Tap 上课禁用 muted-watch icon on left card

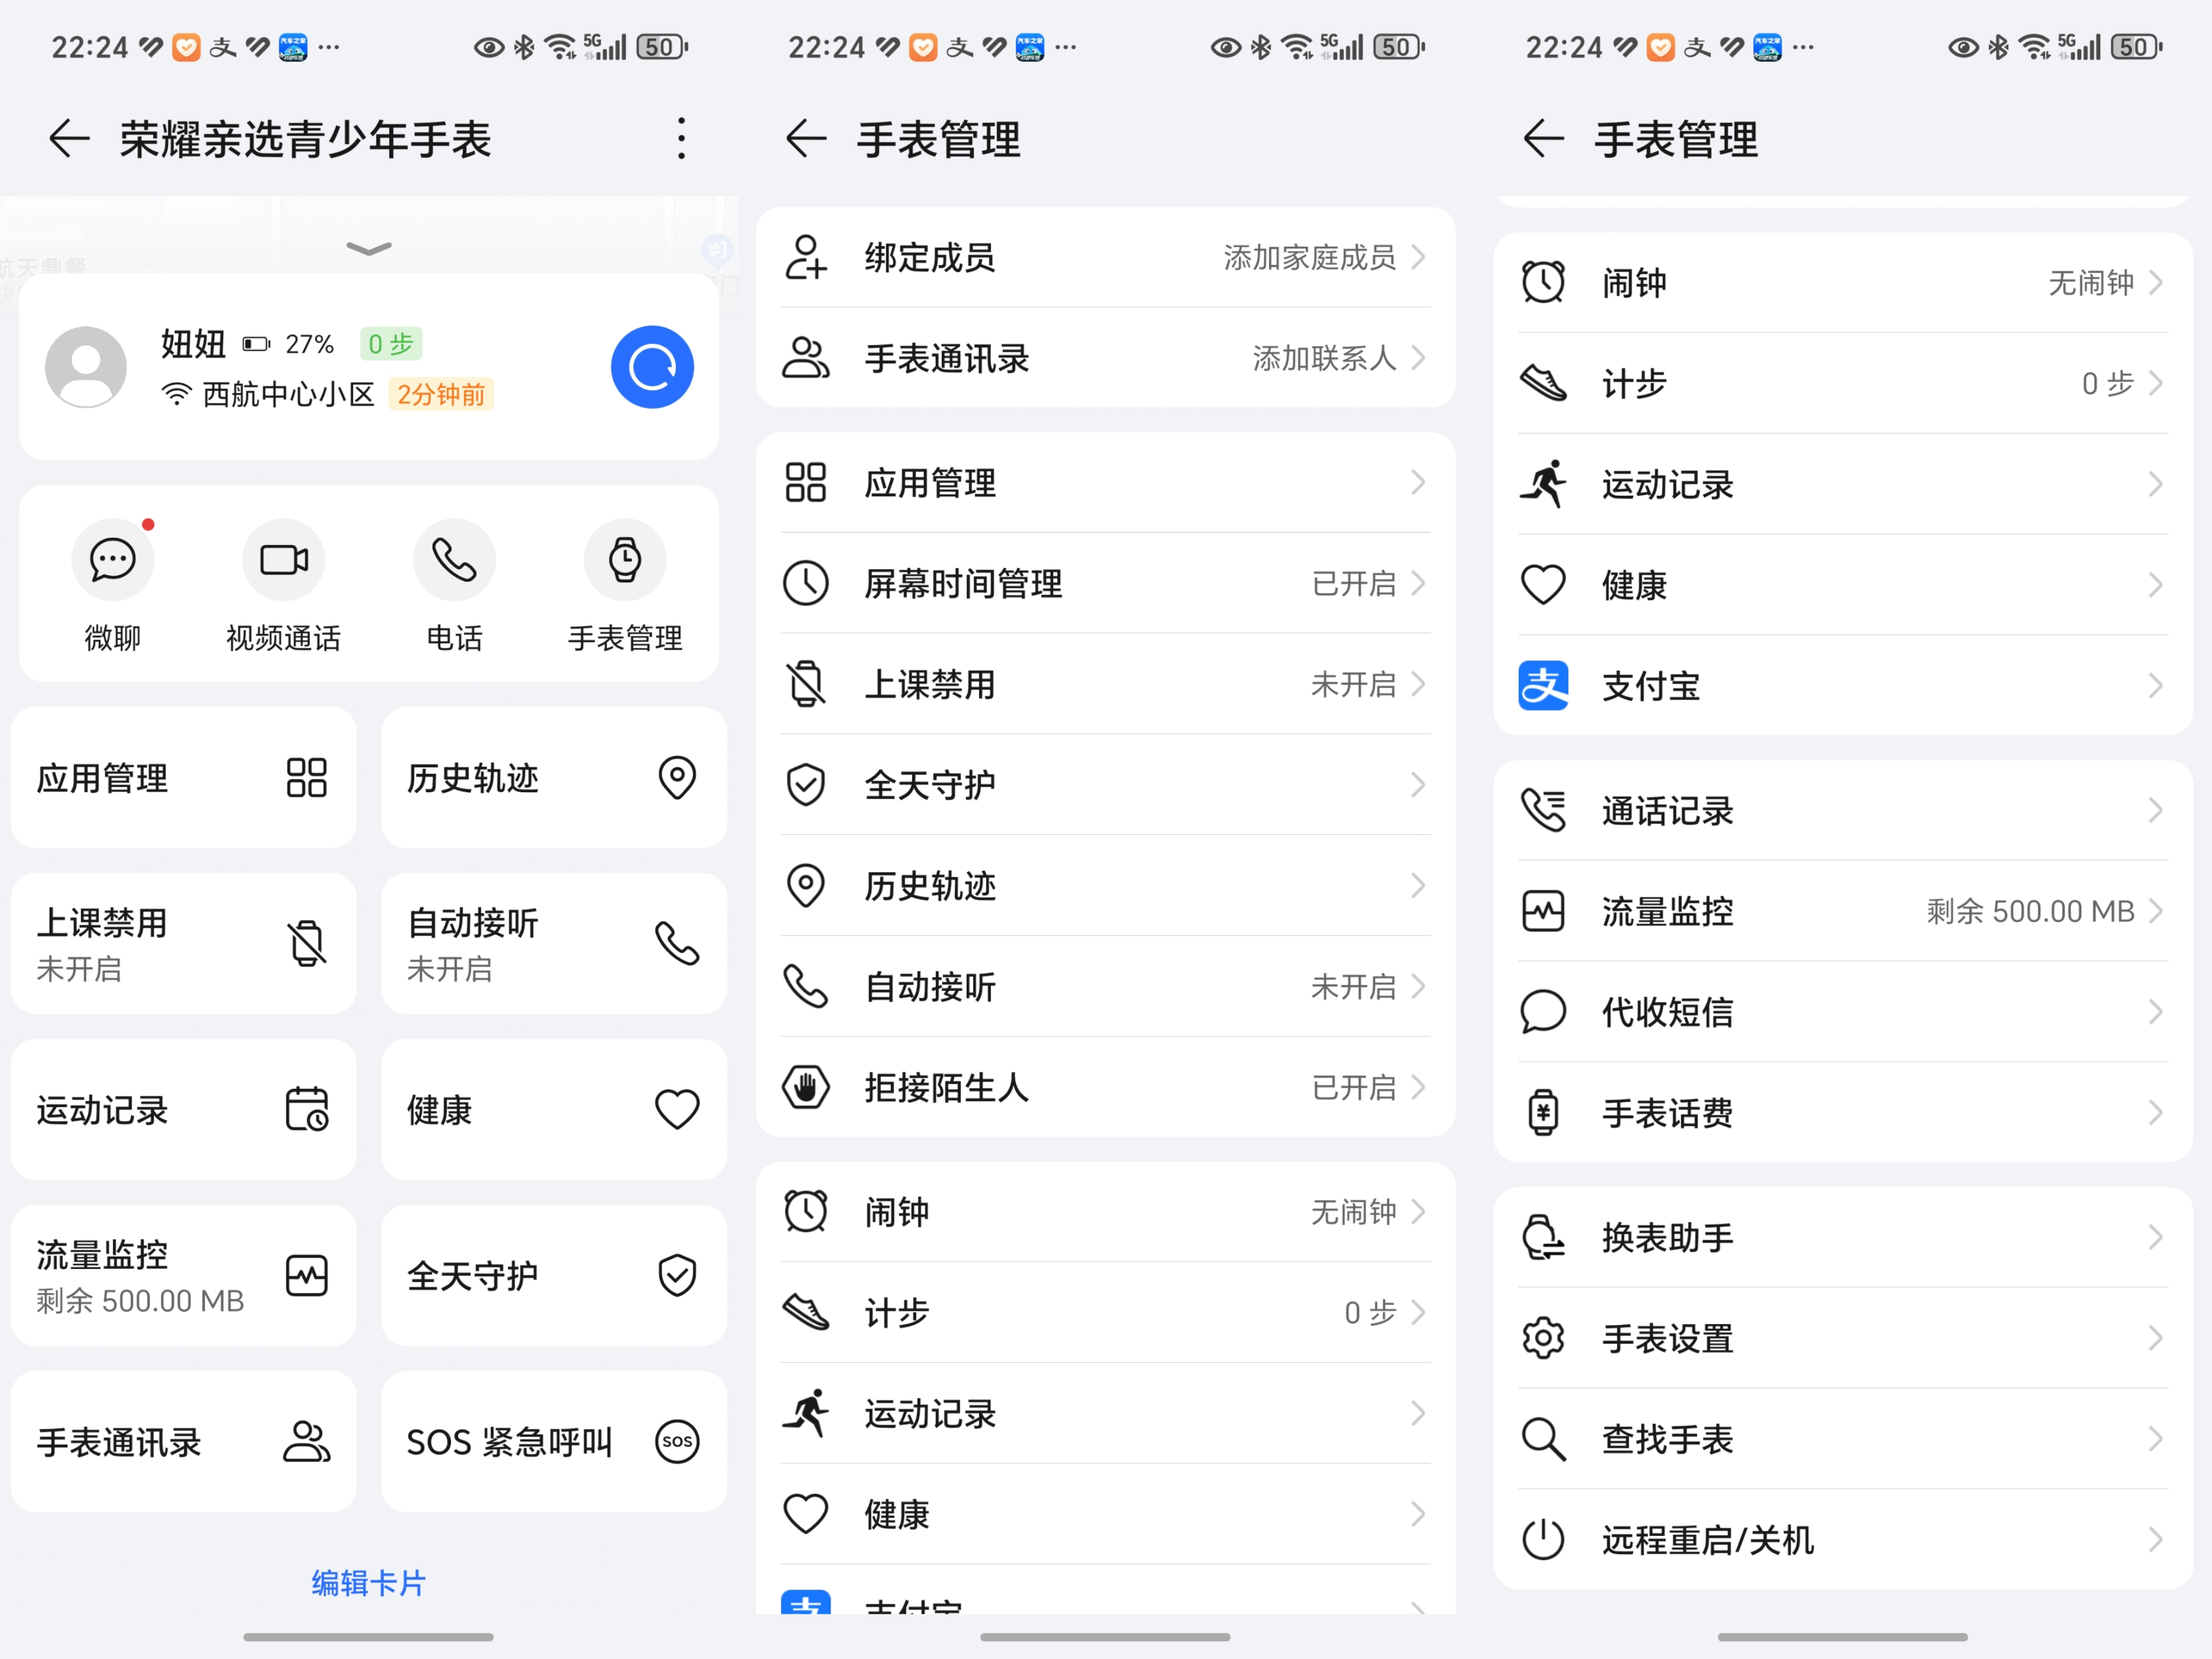click(307, 943)
